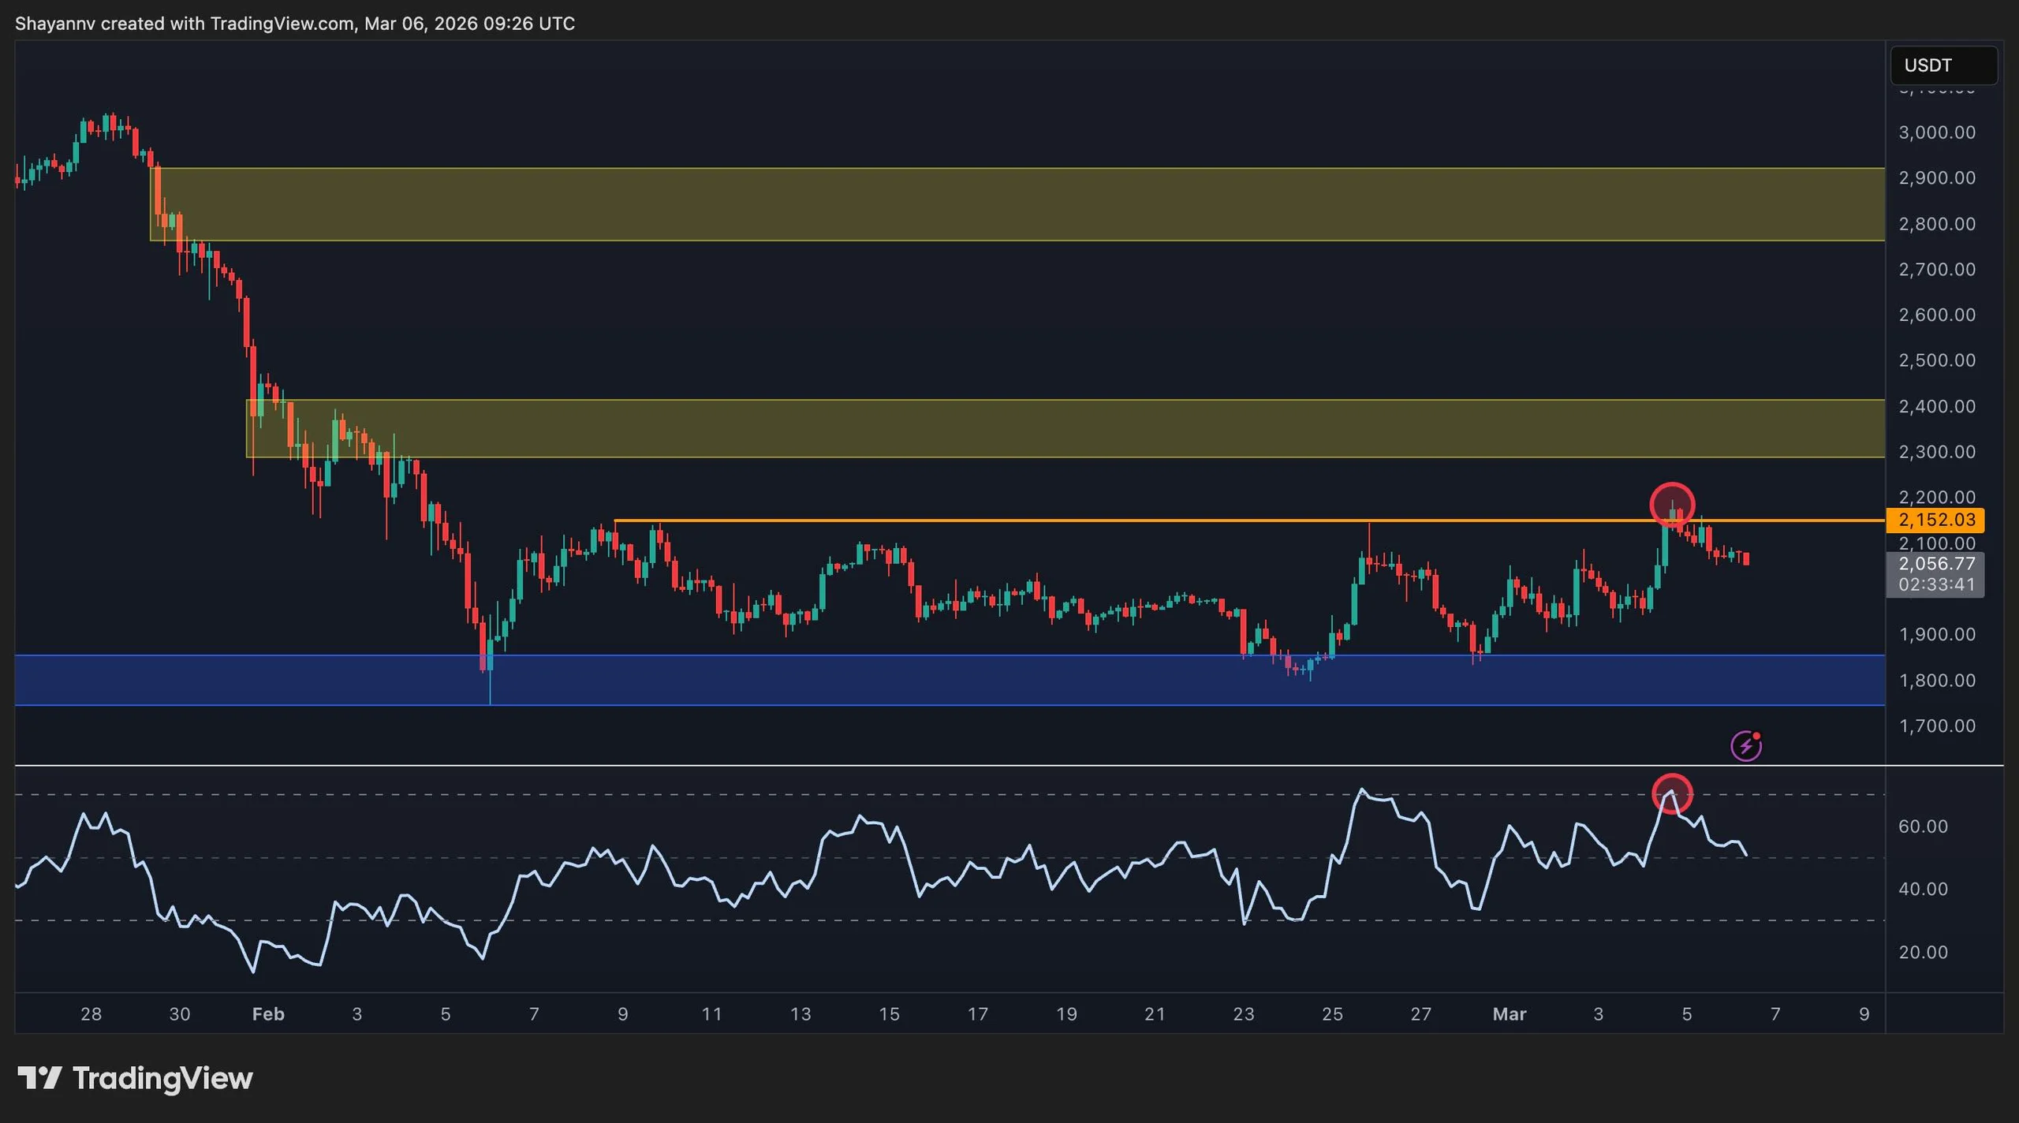Select the red circle marker on the RSI panel

pyautogui.click(x=1671, y=795)
